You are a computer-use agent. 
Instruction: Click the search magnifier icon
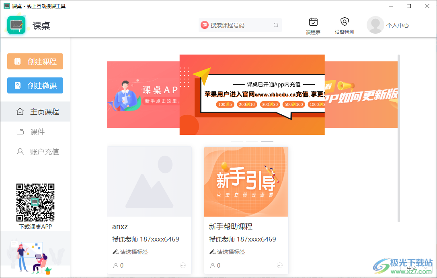[x=276, y=25]
